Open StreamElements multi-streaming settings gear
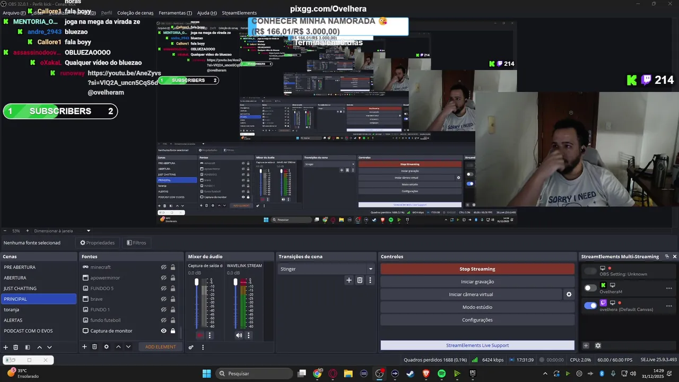 [x=598, y=345]
